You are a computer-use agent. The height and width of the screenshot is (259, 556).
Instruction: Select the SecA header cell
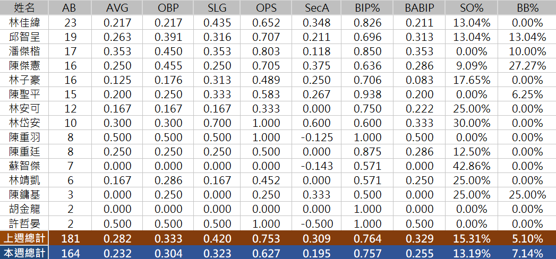(x=318, y=7)
